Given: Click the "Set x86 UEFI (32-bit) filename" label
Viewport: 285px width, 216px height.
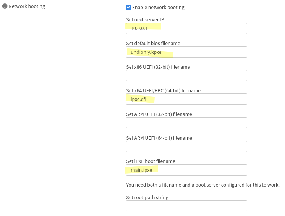Looking at the screenshot, I should pos(158,67).
